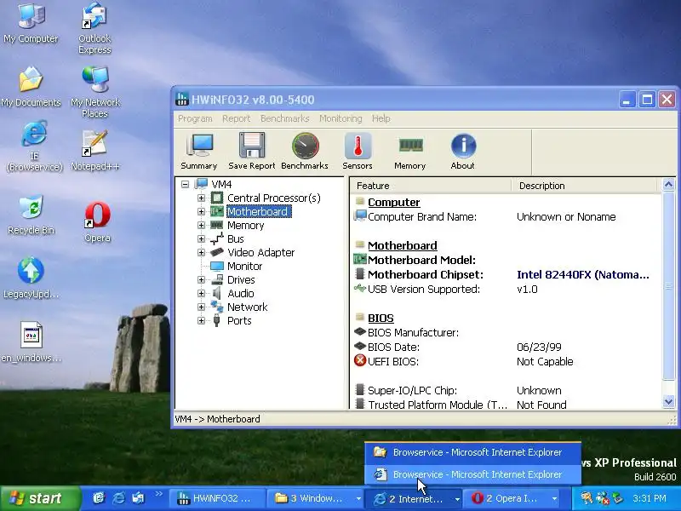Select the Opera desktop shortcut
Viewport: 681px width, 511px height.
[97, 222]
